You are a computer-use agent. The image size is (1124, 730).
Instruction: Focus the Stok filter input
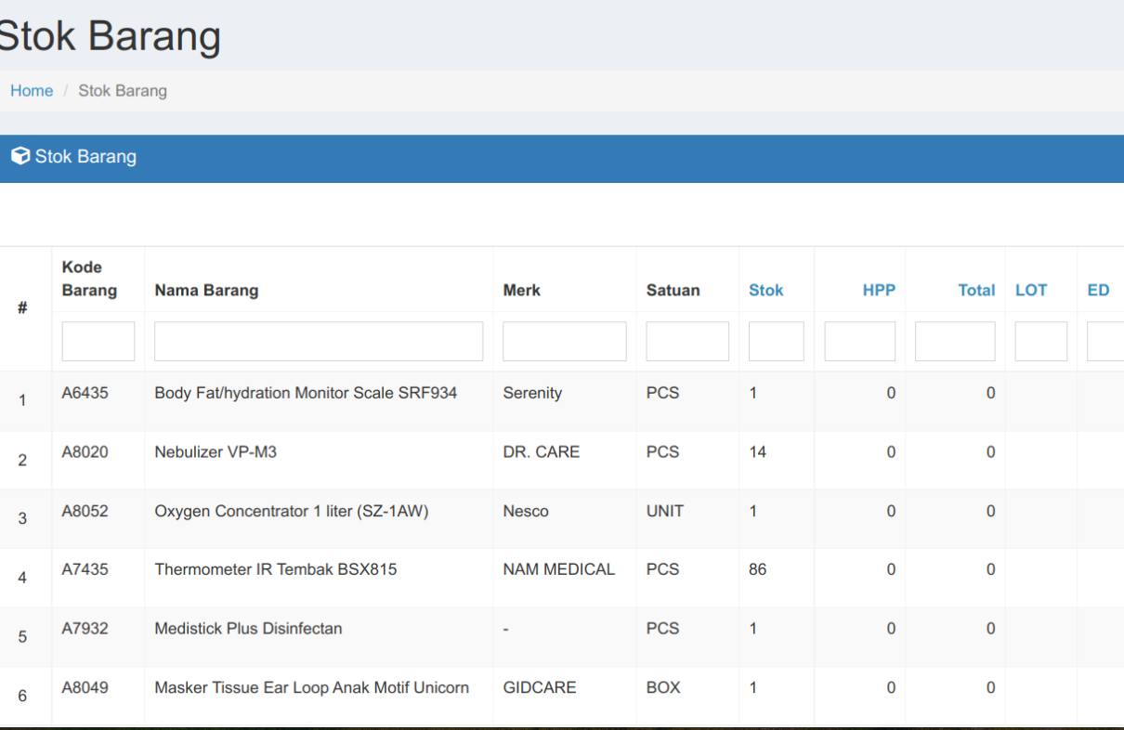776,341
